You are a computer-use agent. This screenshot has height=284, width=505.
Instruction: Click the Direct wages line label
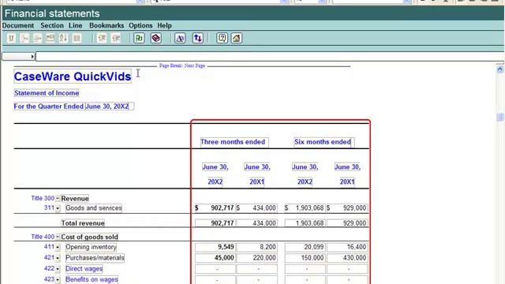[84, 268]
